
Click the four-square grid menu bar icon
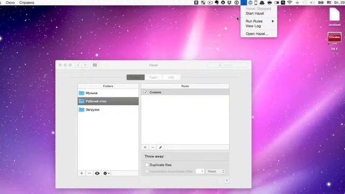point(203,3)
